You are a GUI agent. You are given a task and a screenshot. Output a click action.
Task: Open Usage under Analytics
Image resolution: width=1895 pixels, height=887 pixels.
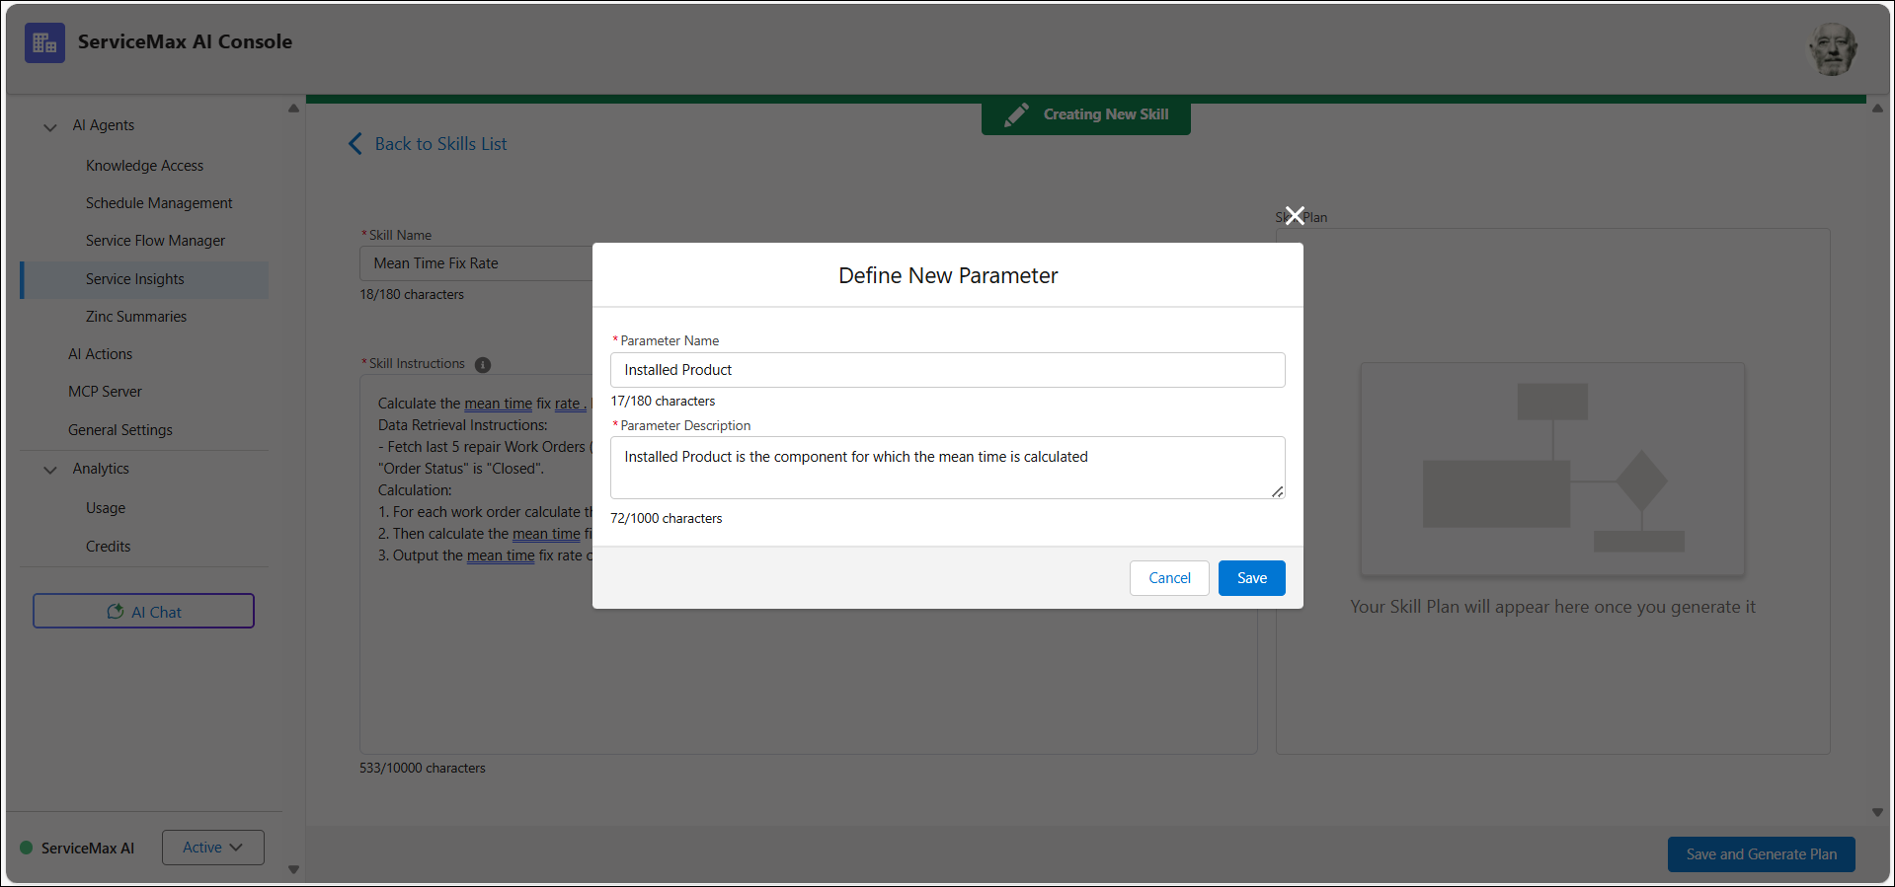pyautogui.click(x=106, y=508)
